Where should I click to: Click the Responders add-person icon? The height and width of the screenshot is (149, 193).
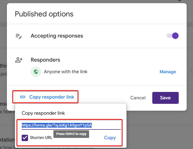19,60
